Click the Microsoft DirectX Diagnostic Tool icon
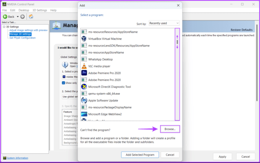 click(84, 86)
